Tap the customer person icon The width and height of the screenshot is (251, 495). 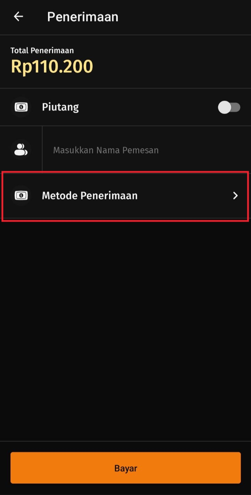pyautogui.click(x=21, y=150)
